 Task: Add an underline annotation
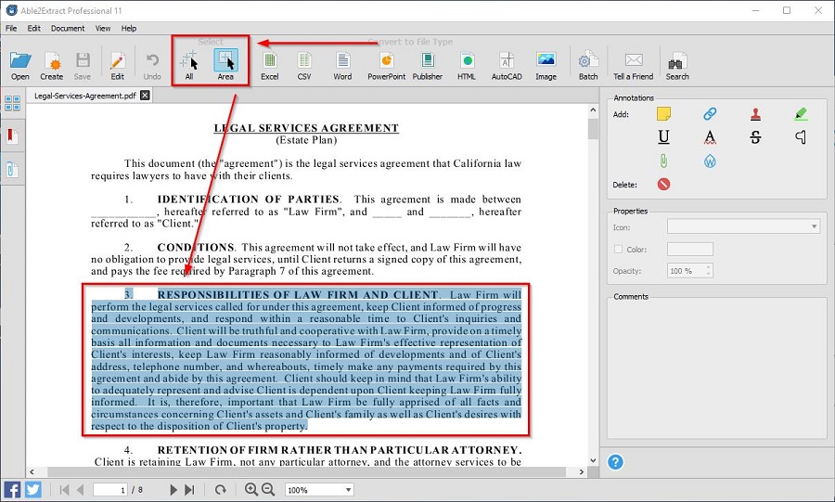tap(663, 137)
